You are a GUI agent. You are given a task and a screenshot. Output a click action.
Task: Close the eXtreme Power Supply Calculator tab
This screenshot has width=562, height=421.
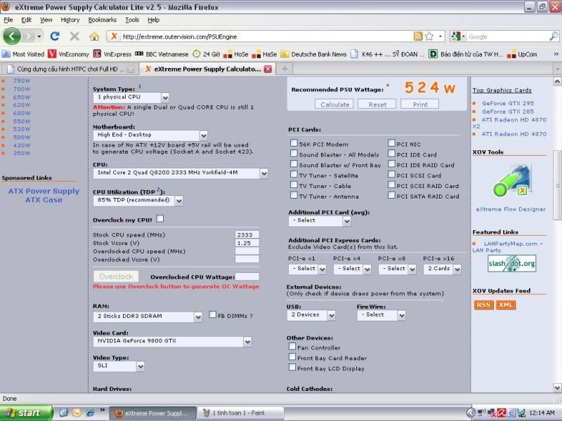(268, 69)
